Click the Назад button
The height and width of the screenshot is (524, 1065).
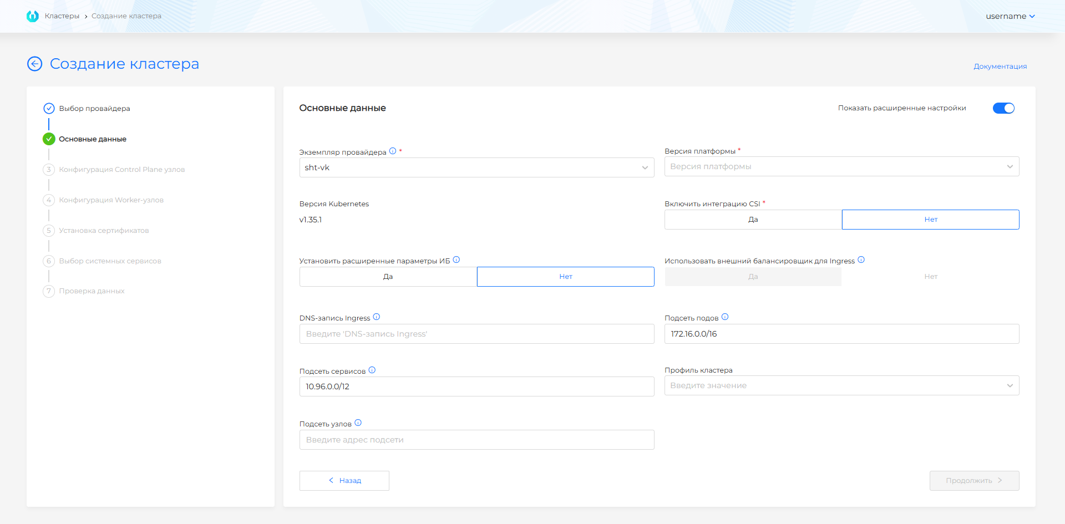pyautogui.click(x=344, y=481)
